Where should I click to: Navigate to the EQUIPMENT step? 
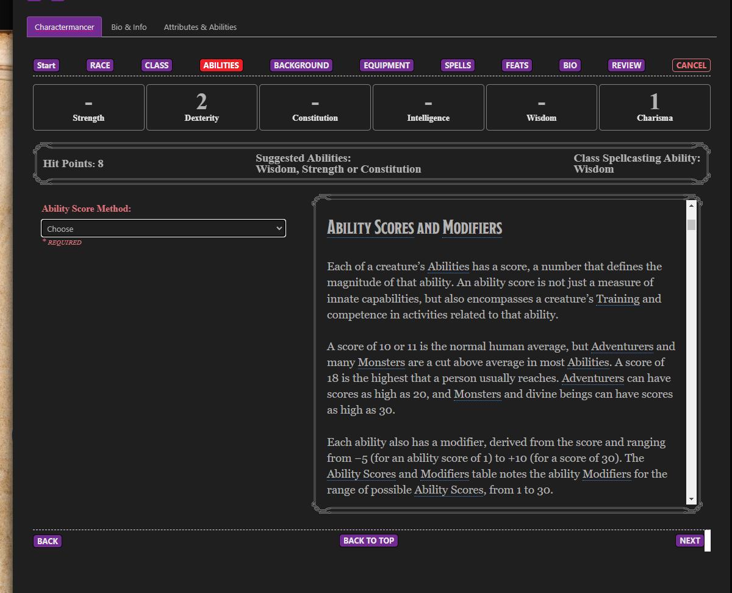[x=387, y=65]
